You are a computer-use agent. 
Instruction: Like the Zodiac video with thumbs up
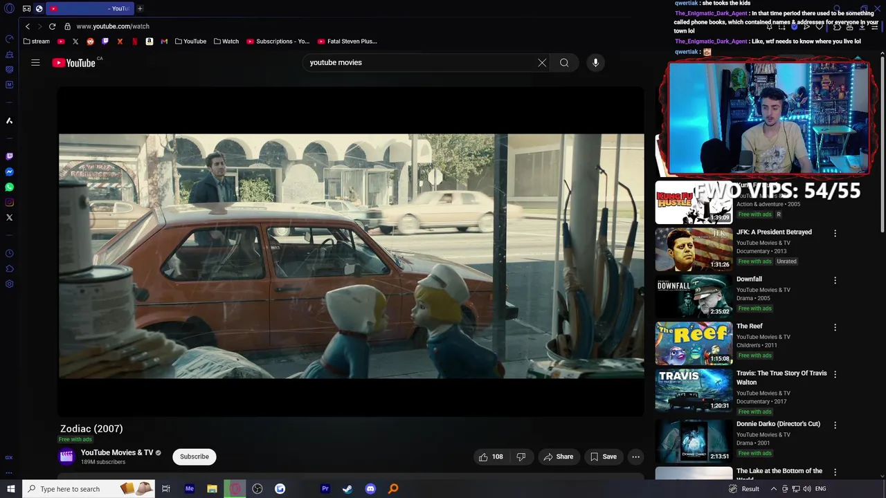tap(492, 456)
